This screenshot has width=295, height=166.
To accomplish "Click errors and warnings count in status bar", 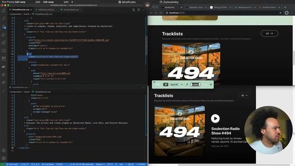I will click(35, 164).
